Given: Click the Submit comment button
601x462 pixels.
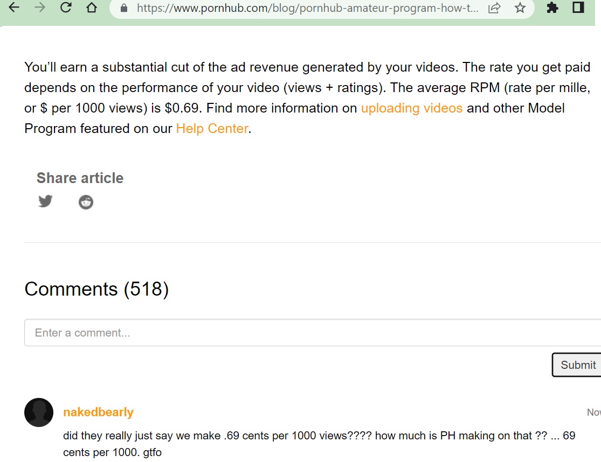Looking at the screenshot, I should click(577, 365).
